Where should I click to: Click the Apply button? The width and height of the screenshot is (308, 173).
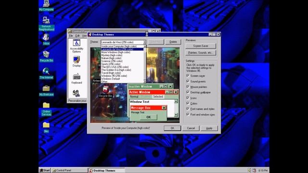(x=209, y=128)
